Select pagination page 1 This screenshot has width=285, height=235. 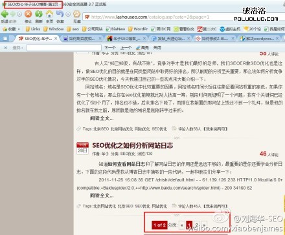click(189, 225)
